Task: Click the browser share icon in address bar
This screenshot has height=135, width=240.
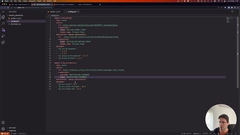Action: point(222,7)
